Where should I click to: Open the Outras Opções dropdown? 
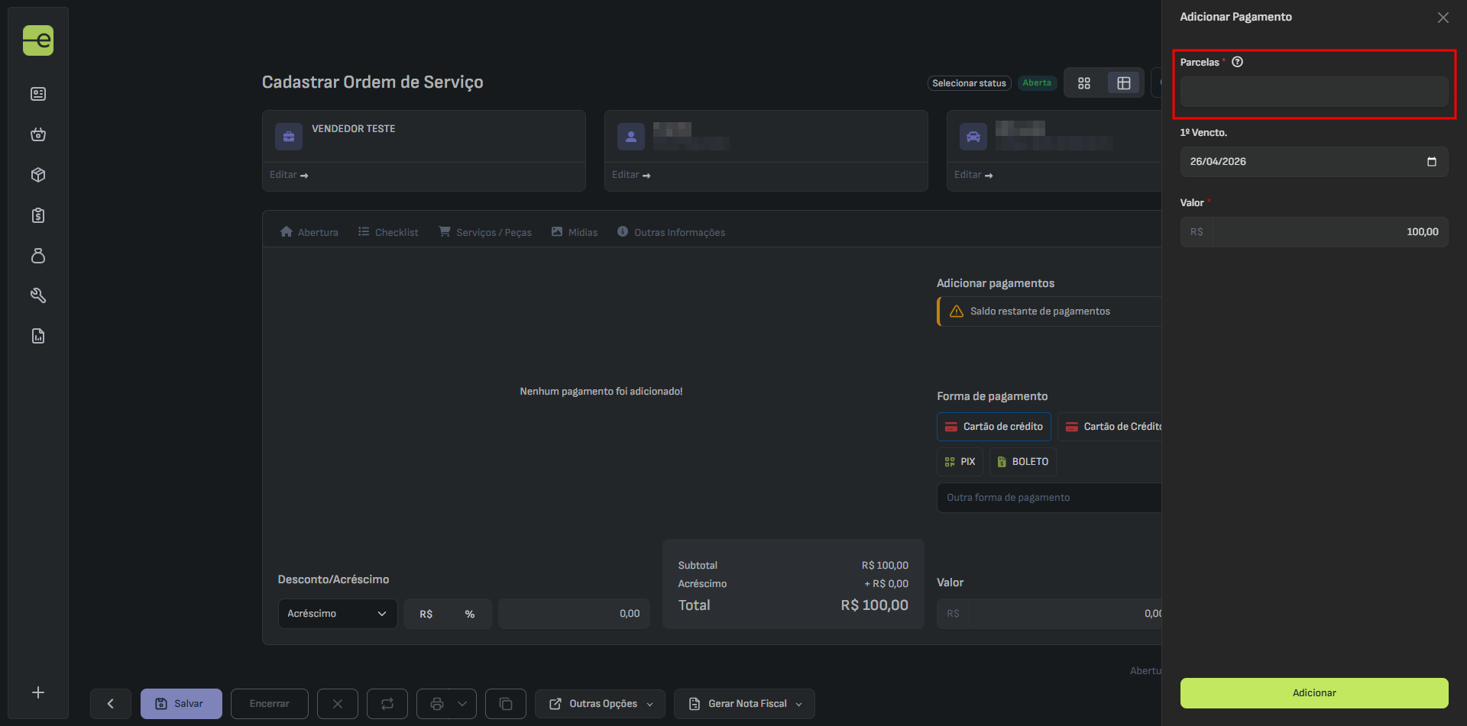[601, 704]
